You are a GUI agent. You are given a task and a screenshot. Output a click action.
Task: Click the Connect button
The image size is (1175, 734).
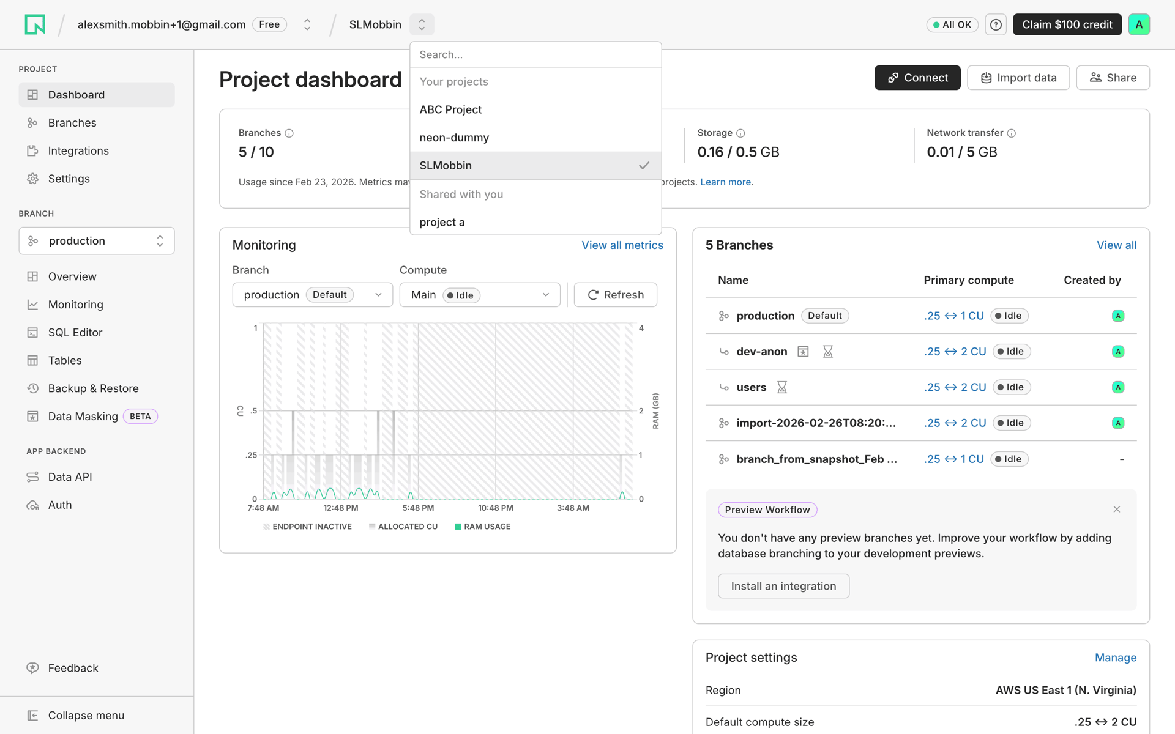pyautogui.click(x=917, y=78)
